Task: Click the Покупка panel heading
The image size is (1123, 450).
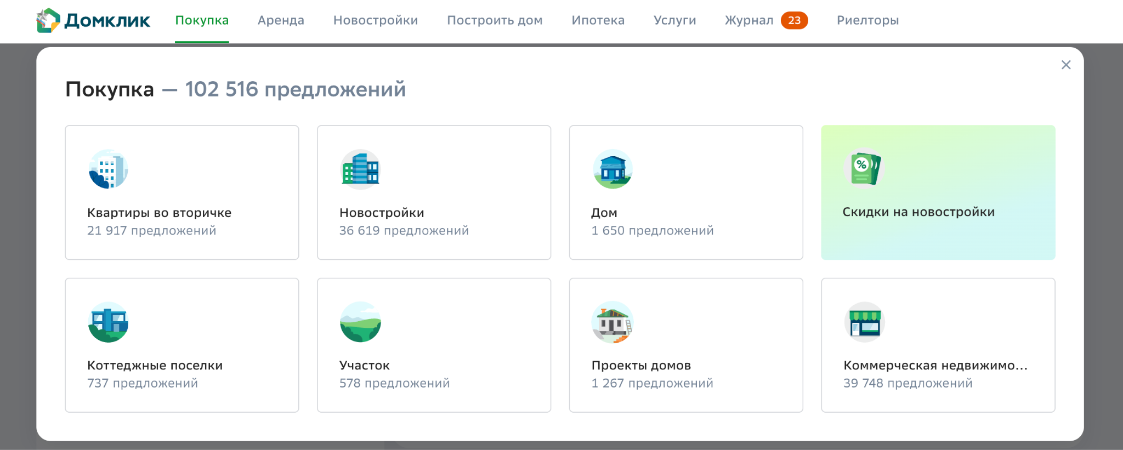Action: 110,89
